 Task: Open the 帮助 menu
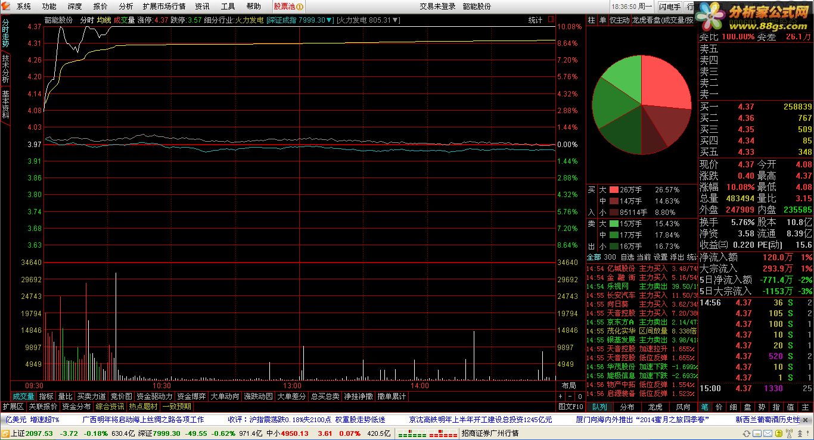(x=253, y=7)
